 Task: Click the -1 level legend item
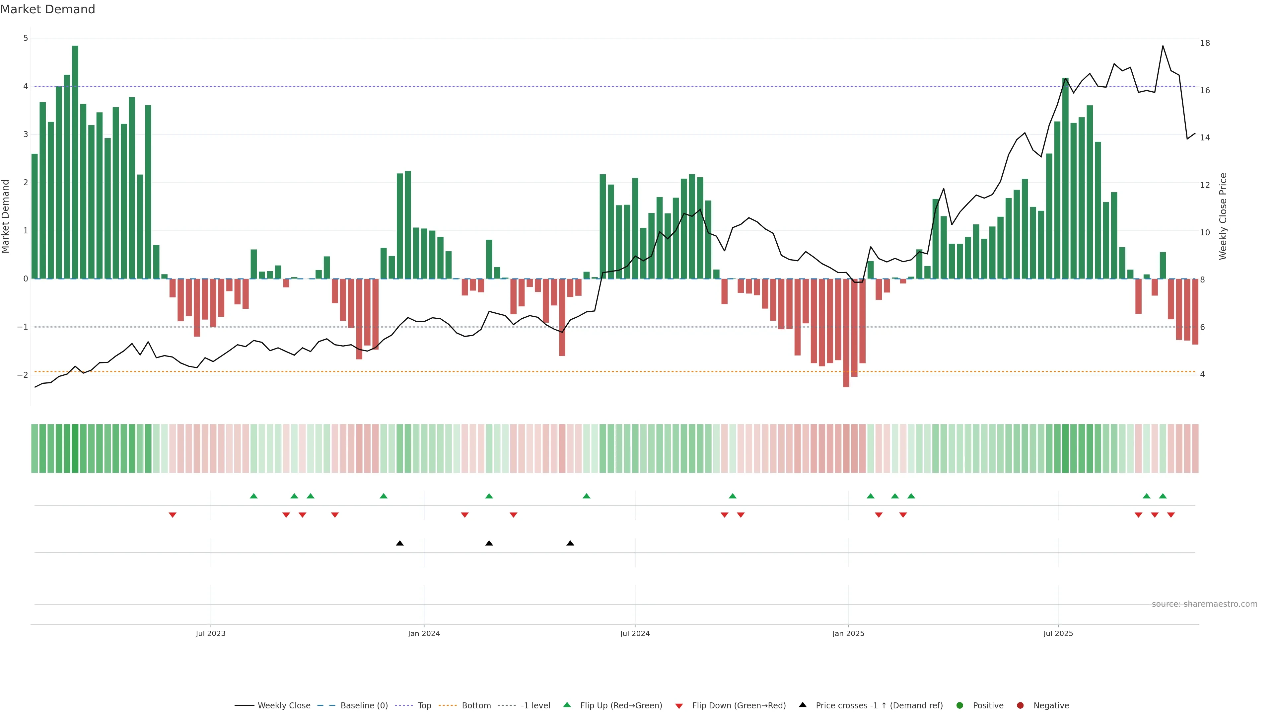tap(535, 706)
